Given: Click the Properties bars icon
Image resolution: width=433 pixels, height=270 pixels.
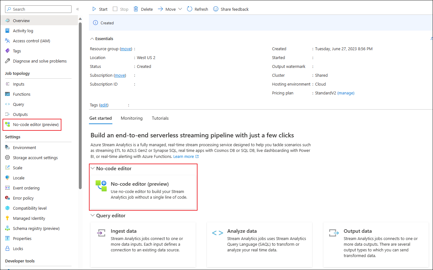Looking at the screenshot, I should 8,238.
